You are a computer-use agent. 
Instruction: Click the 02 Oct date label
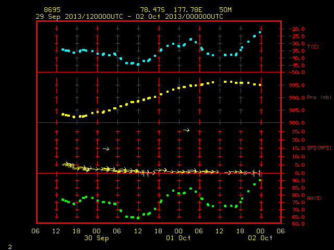(x=260, y=238)
